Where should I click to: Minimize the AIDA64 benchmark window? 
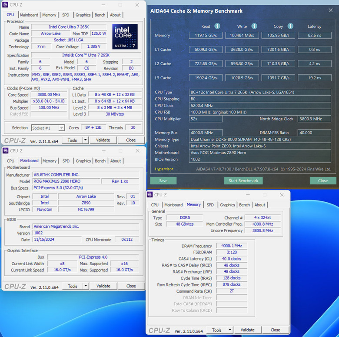[x=313, y=10]
